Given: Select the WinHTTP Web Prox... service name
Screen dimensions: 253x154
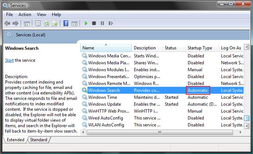Looking at the screenshot, I should click(109, 111).
